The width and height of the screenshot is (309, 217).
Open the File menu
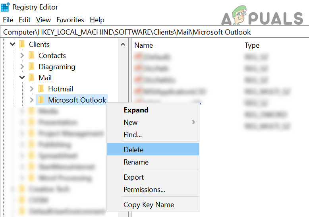(8, 20)
